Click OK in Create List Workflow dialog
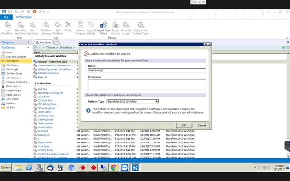 pos(184,125)
